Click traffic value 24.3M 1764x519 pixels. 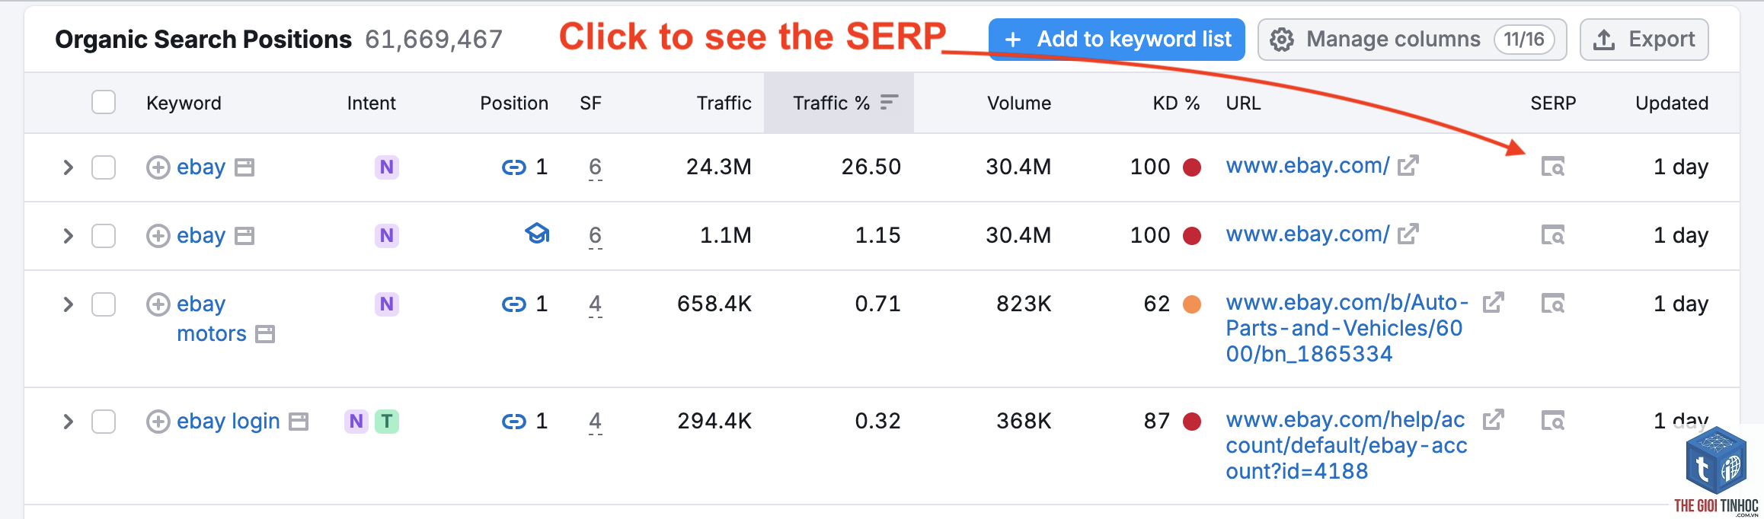coord(718,167)
